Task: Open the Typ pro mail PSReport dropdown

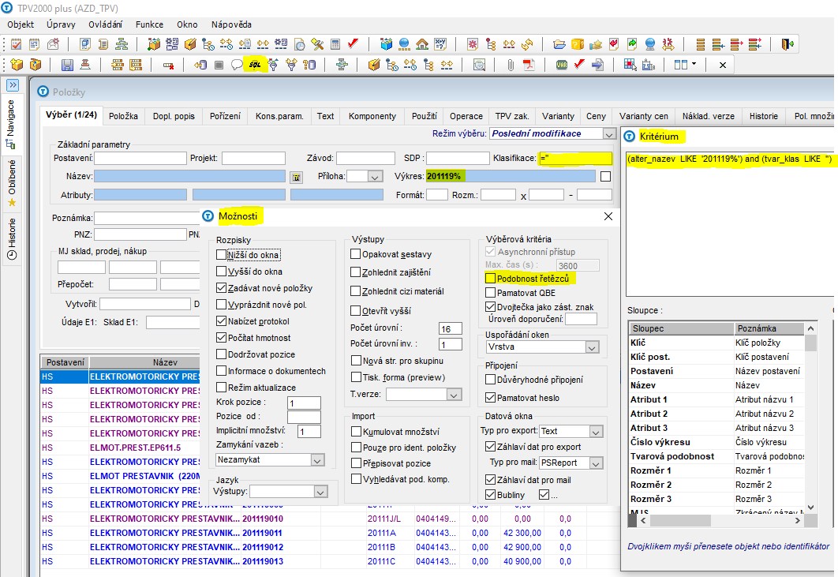Action: click(x=596, y=463)
